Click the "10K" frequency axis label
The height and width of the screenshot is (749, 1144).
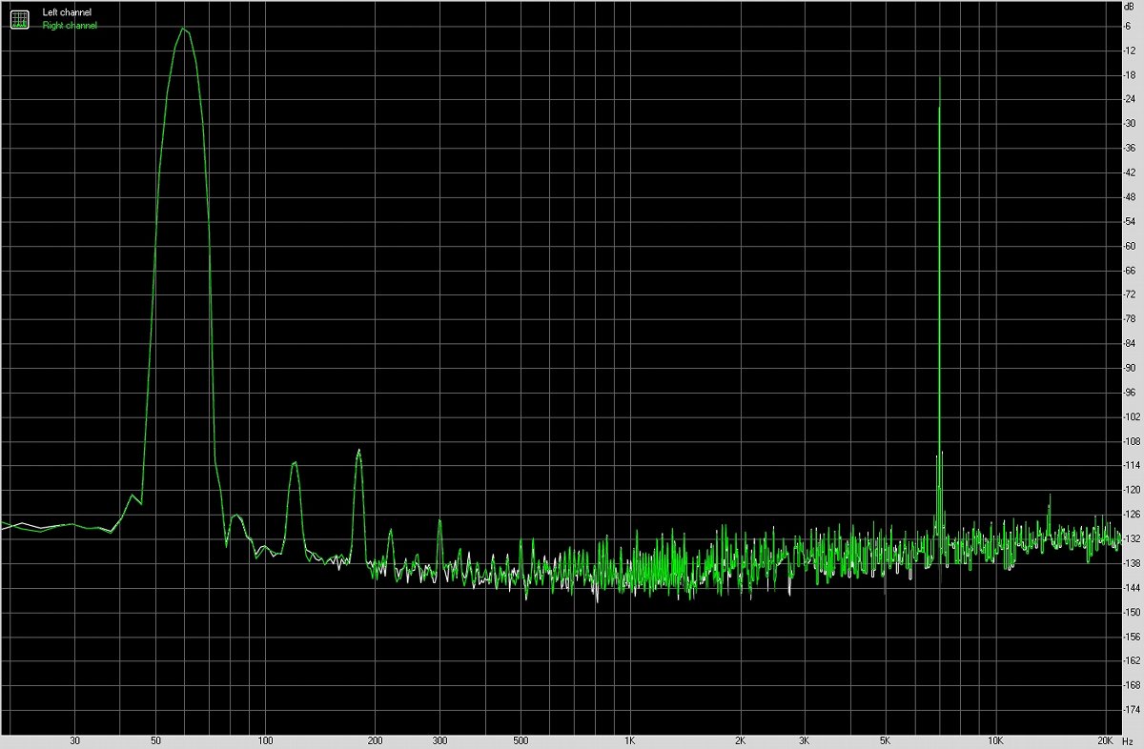pos(995,740)
